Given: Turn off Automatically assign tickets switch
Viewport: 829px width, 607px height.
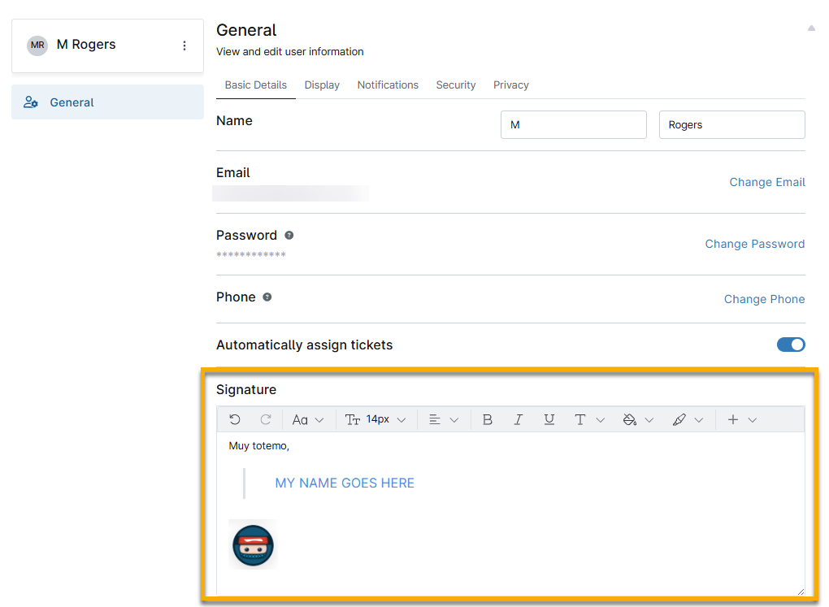Looking at the screenshot, I should click(790, 345).
